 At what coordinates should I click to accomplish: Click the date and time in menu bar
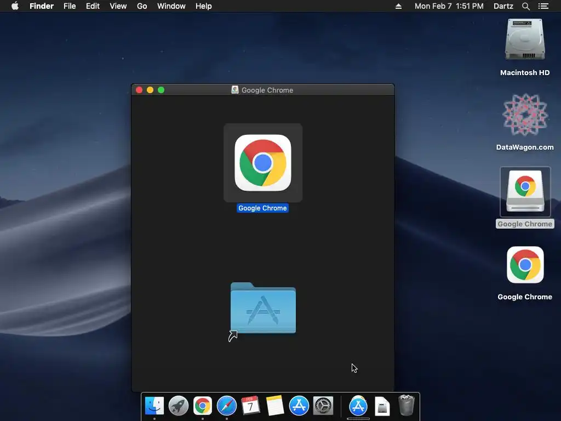click(x=449, y=6)
